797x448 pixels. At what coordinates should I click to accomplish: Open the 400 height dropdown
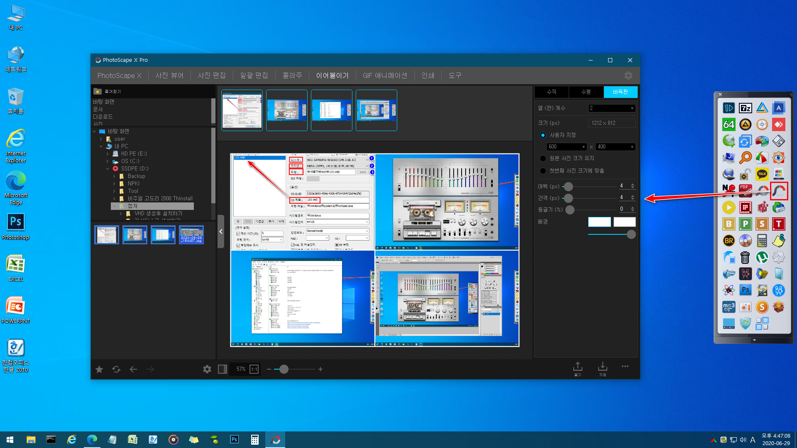coord(615,147)
